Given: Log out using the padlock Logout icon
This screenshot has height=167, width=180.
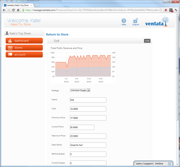Looking at the screenshot, I should [136, 21].
